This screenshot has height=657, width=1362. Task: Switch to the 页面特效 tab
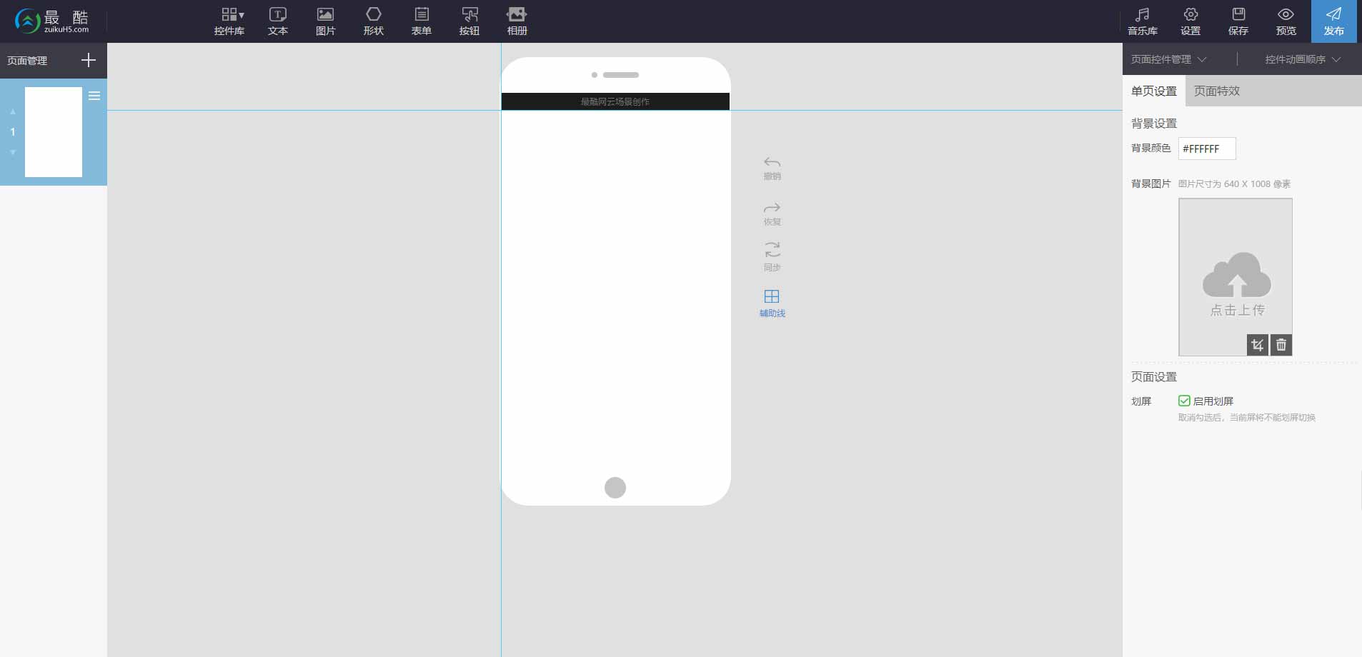click(x=1216, y=91)
